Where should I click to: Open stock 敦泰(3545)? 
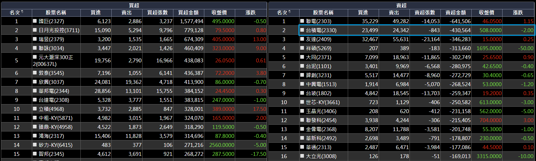[51, 73]
